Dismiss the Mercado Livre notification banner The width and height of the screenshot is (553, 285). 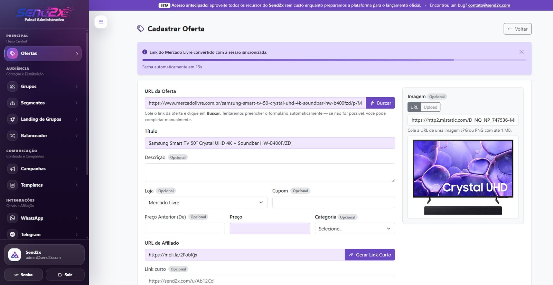pos(521,52)
